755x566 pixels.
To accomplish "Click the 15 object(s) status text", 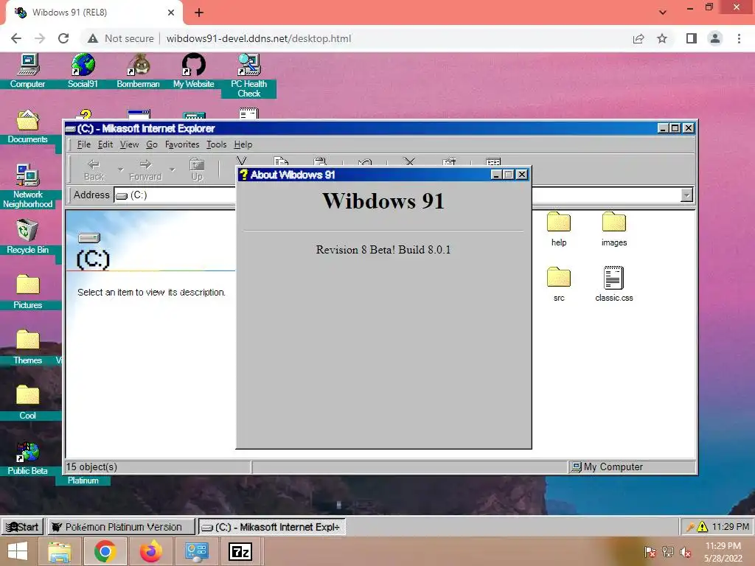I will click(91, 467).
